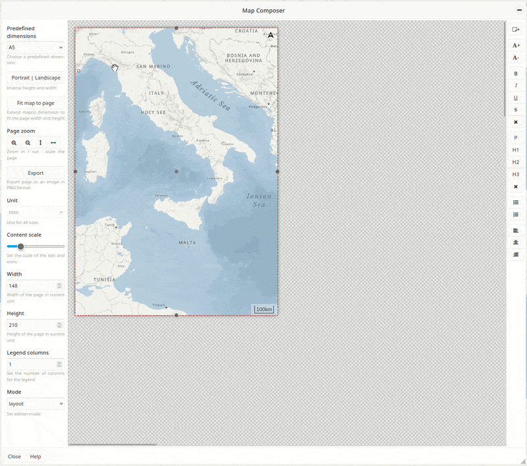This screenshot has width=527, height=466.
Task: Open the Unit dropdown set to mm
Action: point(34,212)
